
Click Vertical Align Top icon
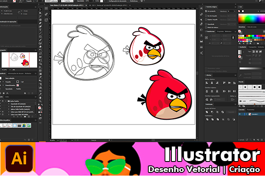[224, 83]
